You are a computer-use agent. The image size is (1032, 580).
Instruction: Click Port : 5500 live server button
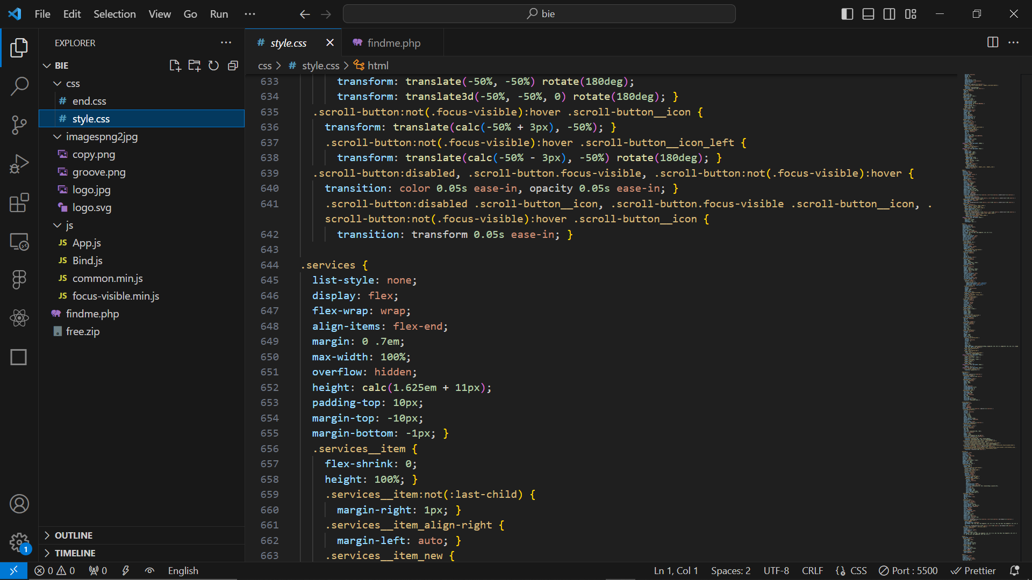tap(908, 571)
